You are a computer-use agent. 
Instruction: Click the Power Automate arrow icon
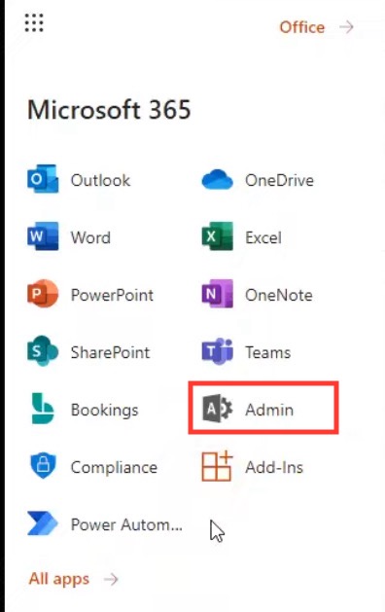point(43,523)
